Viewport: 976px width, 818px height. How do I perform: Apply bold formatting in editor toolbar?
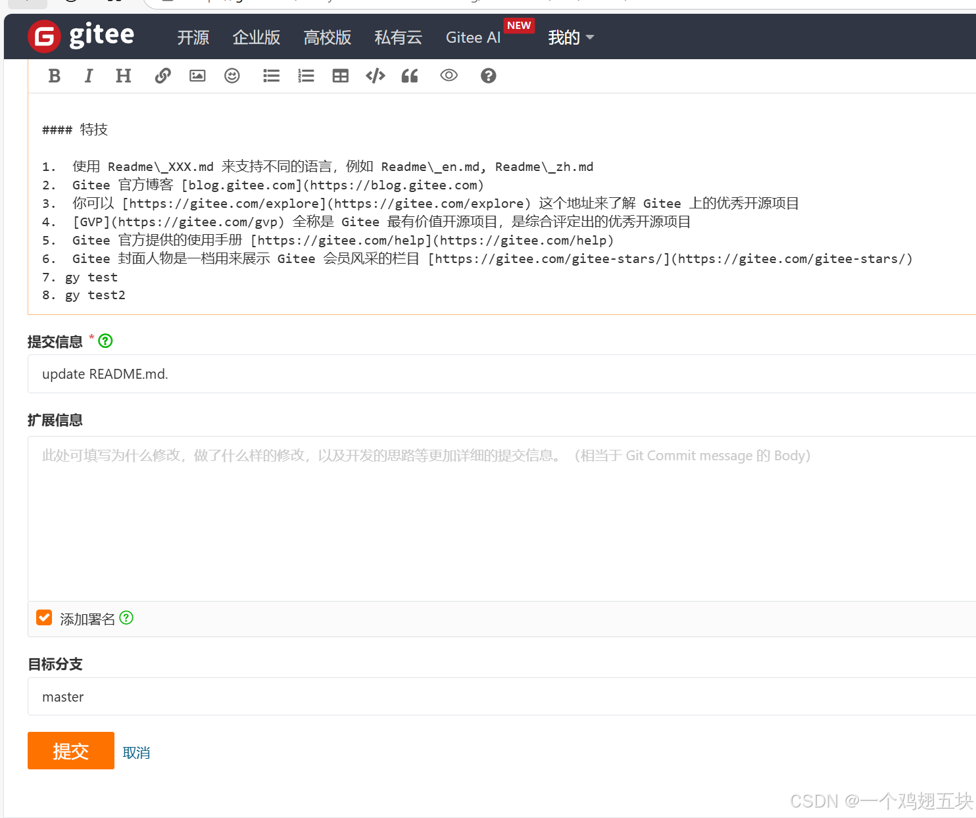click(x=55, y=76)
